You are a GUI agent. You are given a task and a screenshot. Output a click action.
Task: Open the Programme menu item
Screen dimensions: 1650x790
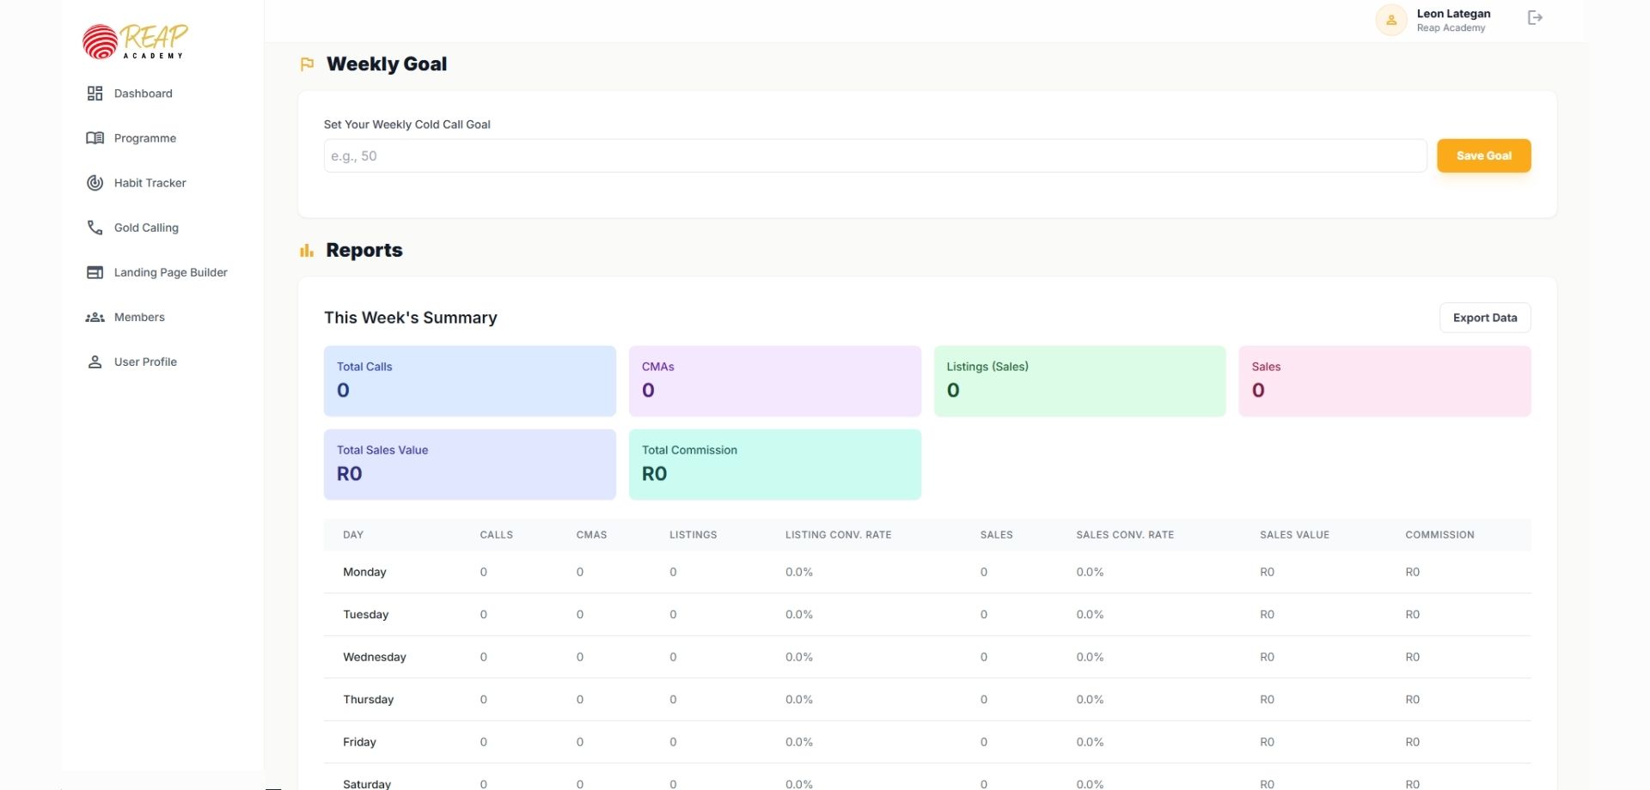coord(144,138)
